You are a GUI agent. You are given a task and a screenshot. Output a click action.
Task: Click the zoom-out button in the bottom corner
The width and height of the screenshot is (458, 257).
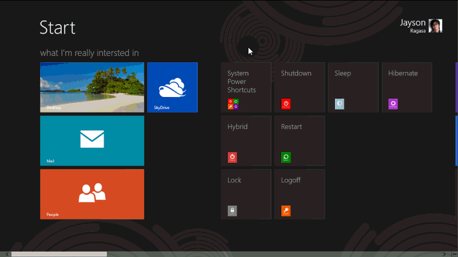[x=454, y=254]
